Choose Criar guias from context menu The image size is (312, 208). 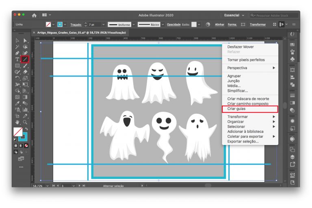click(250, 109)
